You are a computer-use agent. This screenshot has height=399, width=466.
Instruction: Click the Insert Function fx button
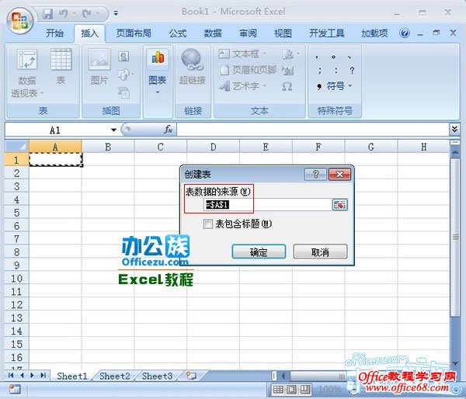[x=168, y=129]
